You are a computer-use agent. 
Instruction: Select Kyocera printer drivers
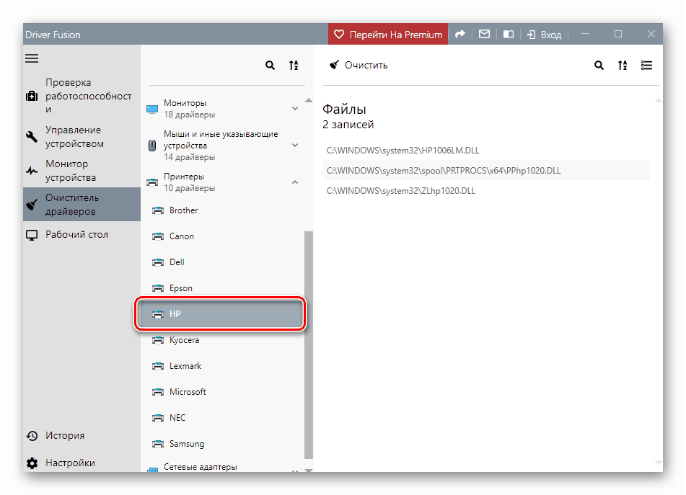pyautogui.click(x=223, y=340)
